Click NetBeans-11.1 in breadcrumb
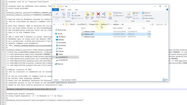The image size is (187, 105). [x=106, y=24]
